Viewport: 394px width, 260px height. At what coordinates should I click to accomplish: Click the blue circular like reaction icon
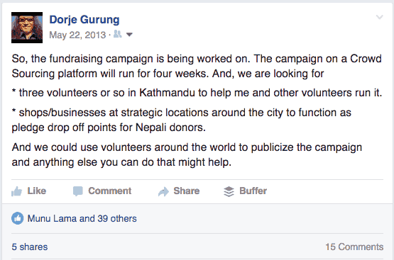point(17,218)
